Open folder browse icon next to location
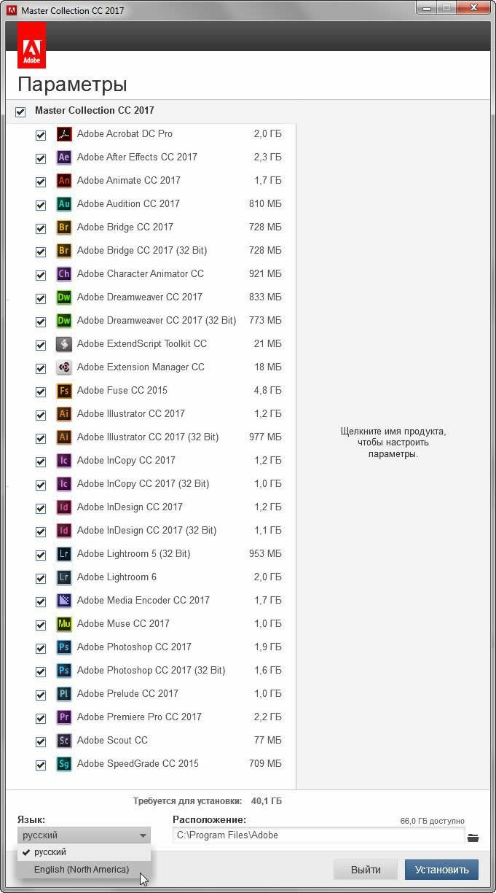This screenshot has height=893, width=496. 473,838
